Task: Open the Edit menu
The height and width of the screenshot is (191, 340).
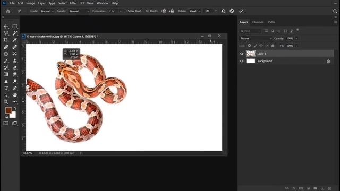Action: coord(20,3)
